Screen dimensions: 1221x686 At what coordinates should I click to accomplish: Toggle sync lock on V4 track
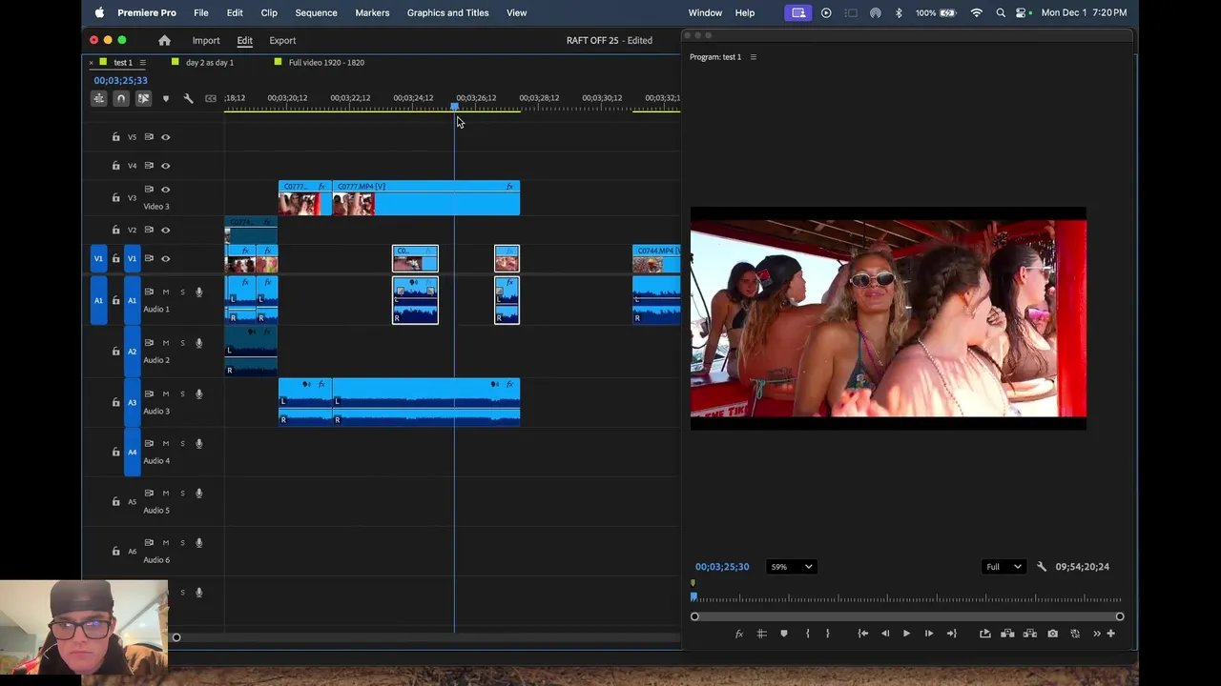coord(149,166)
